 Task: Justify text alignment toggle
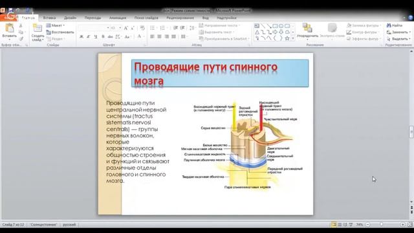point(173,36)
